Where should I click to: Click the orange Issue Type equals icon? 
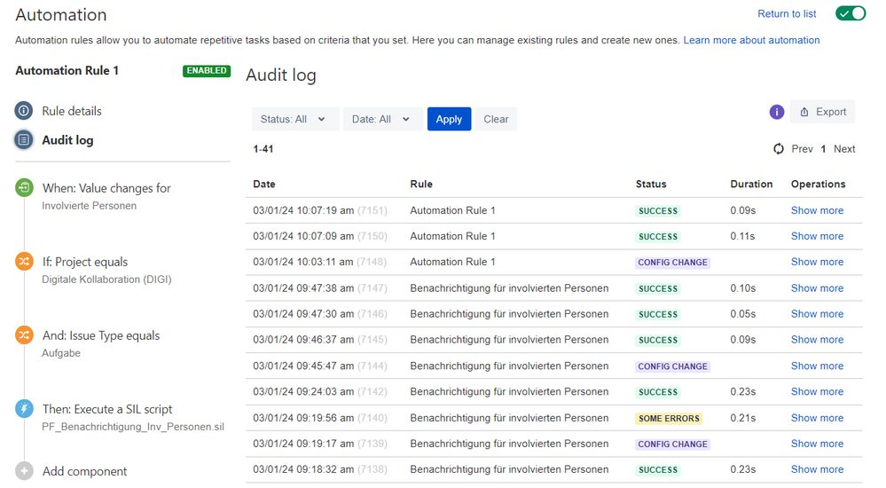pos(24,335)
